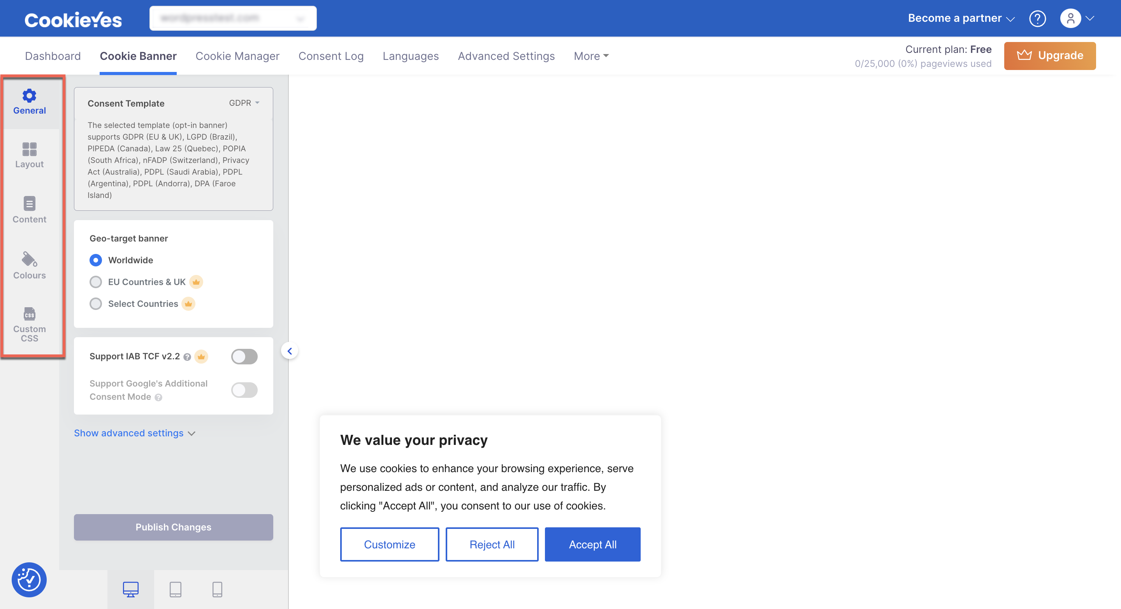
Task: Click the help question mark icon
Action: pos(1037,18)
